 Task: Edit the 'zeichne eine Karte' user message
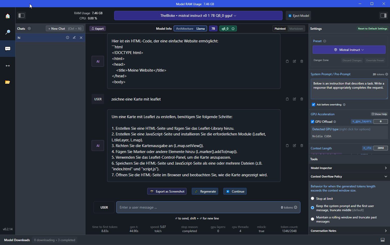[295, 99]
